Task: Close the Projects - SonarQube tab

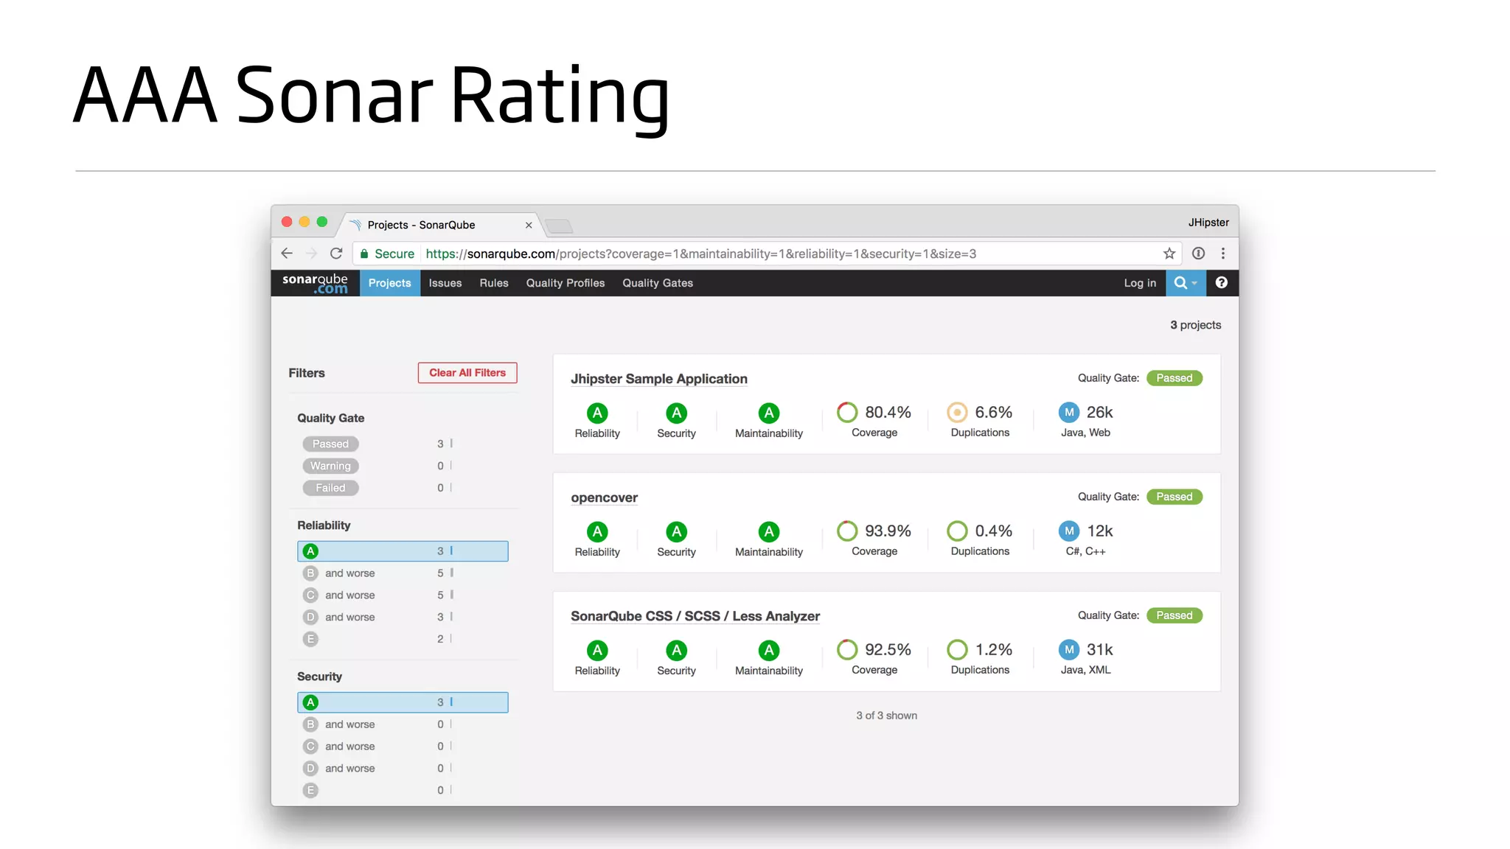Action: coord(529,226)
